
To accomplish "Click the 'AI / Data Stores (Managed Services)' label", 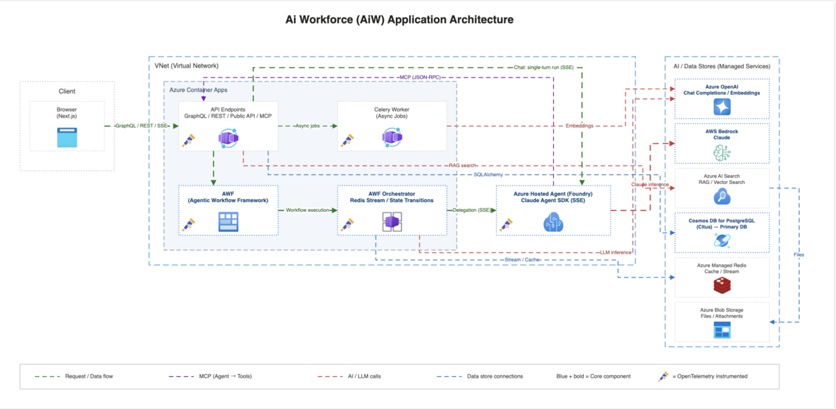I will [x=721, y=66].
